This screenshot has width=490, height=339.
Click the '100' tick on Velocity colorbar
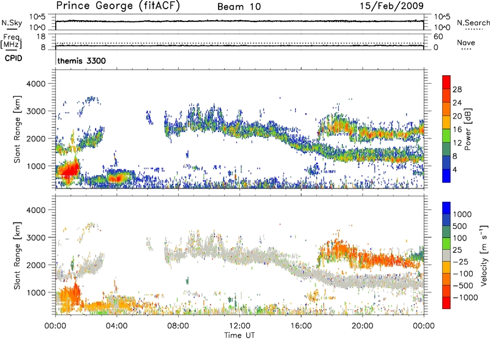(459, 238)
